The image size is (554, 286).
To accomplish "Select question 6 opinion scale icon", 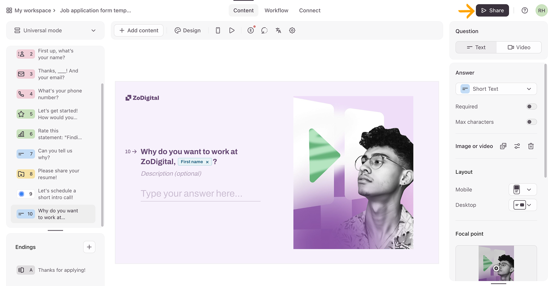I will tap(26, 134).
